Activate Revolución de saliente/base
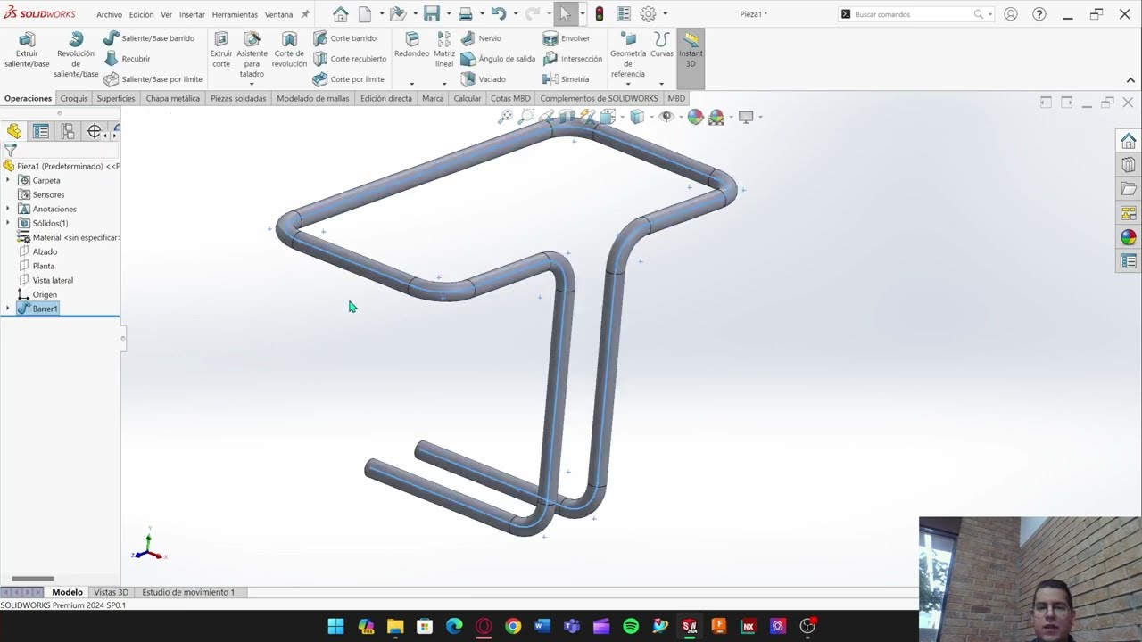 (76, 54)
